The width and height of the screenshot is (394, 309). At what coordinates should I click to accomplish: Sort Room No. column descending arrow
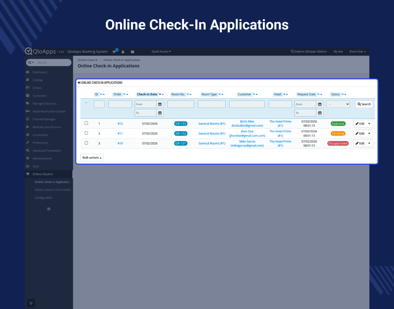coord(188,94)
